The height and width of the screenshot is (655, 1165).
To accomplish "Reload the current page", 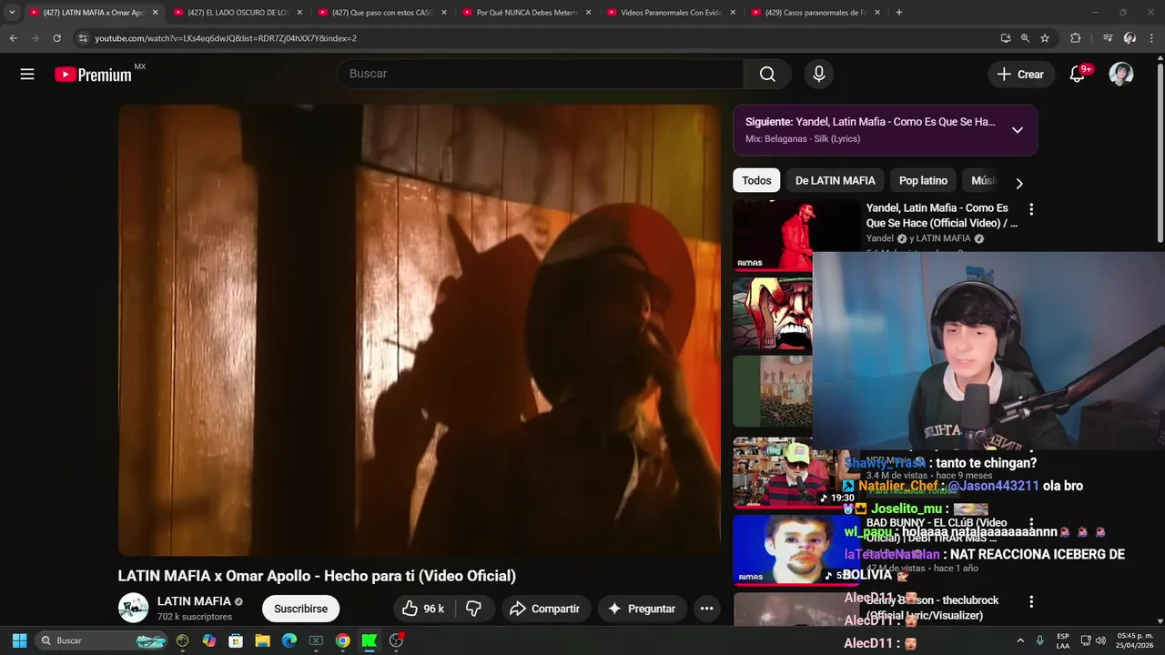I will click(x=56, y=38).
